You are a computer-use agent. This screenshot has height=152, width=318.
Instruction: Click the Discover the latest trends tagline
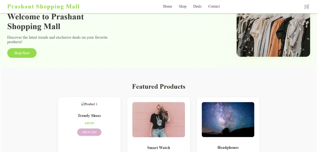pyautogui.click(x=58, y=40)
